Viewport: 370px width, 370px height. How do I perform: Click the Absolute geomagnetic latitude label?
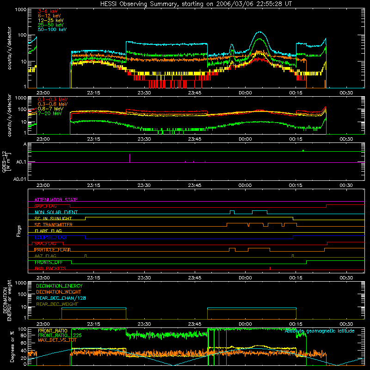click(320, 331)
